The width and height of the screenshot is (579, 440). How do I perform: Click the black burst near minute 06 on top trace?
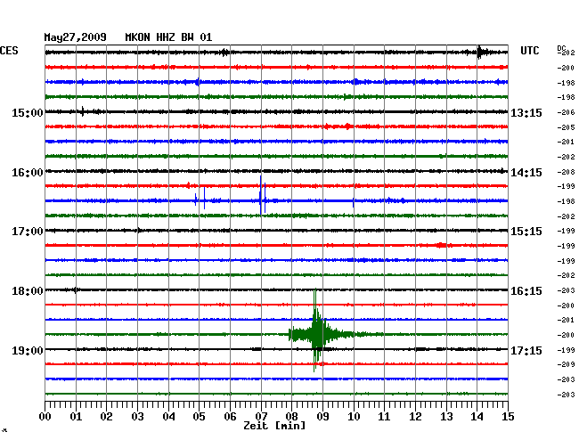pyautogui.click(x=224, y=52)
